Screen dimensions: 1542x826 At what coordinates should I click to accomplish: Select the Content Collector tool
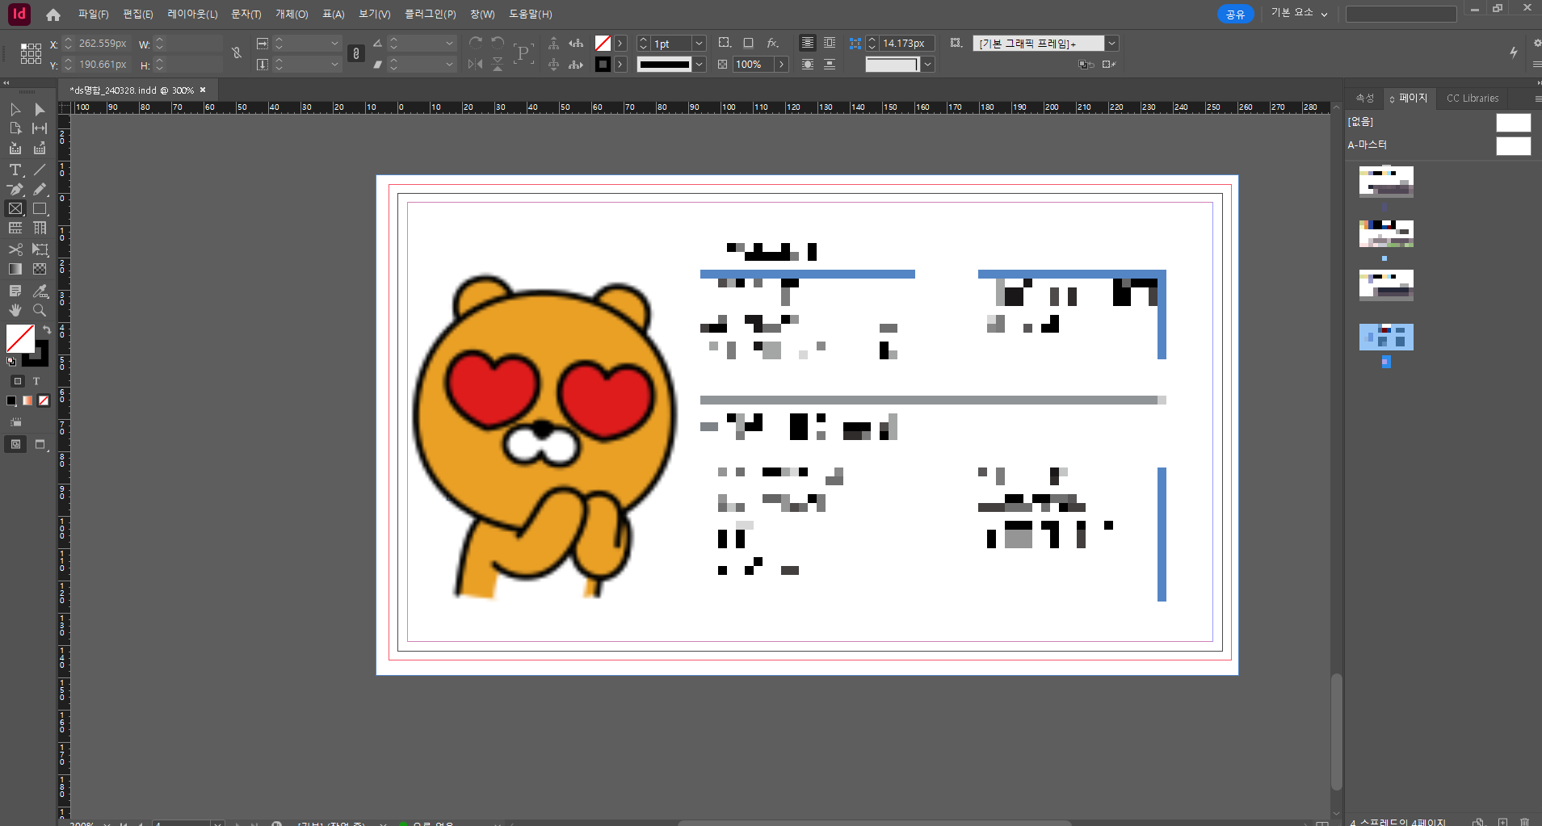(x=15, y=149)
